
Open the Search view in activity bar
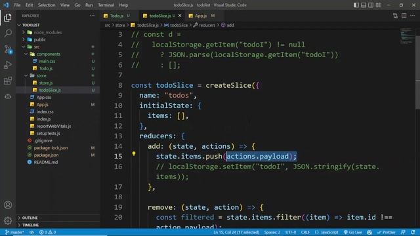(8, 33)
